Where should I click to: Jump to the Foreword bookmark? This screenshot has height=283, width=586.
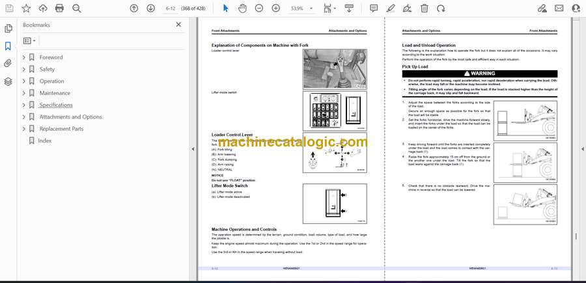[x=51, y=57]
